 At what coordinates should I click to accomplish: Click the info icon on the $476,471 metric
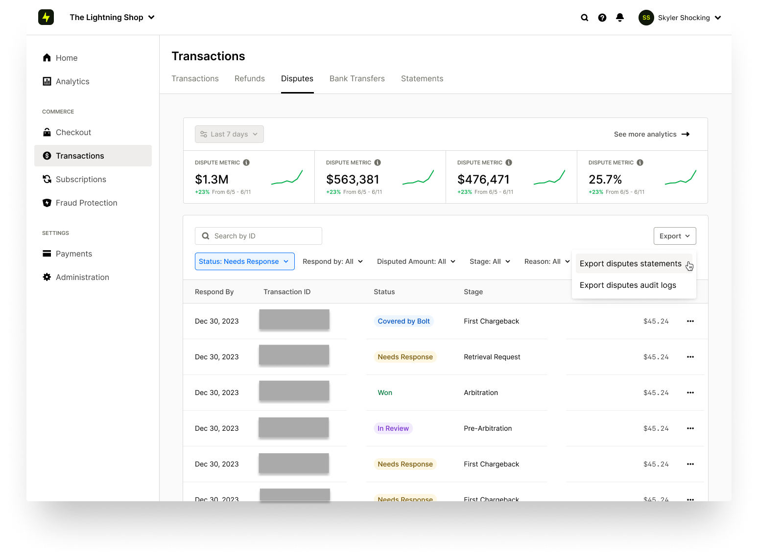tap(509, 163)
